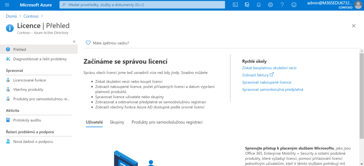Image resolution: width=364 pixels, height=166 pixels.
Task: Open the help question mark icon
Action: click(x=282, y=5)
